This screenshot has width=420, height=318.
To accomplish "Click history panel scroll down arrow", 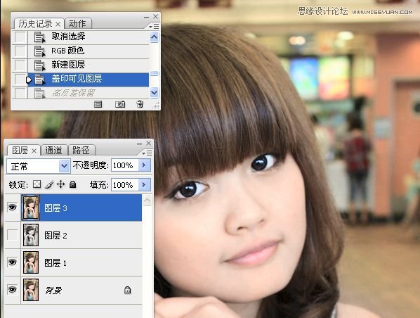I will (x=155, y=93).
